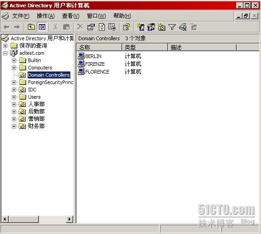The width and height of the screenshot is (261, 234).
Task: Expand the ForeignSecurityPrincipals node
Action: pos(14,82)
